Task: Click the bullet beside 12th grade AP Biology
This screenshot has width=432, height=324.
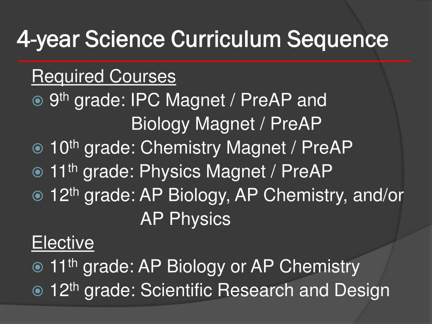Action: 38,196
